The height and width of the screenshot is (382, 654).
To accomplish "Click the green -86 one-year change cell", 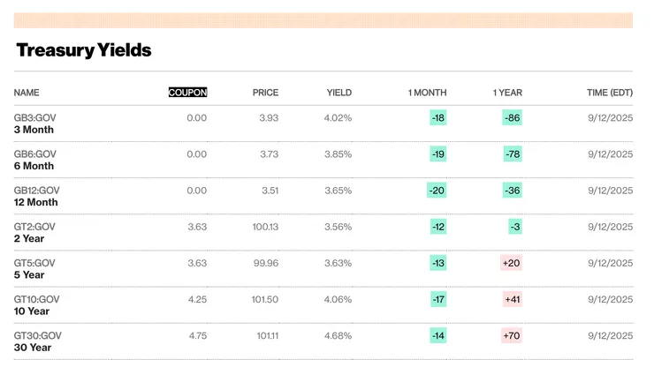I will pos(512,117).
